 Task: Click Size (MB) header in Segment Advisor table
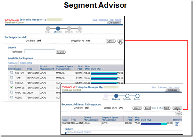click(x=129, y=119)
